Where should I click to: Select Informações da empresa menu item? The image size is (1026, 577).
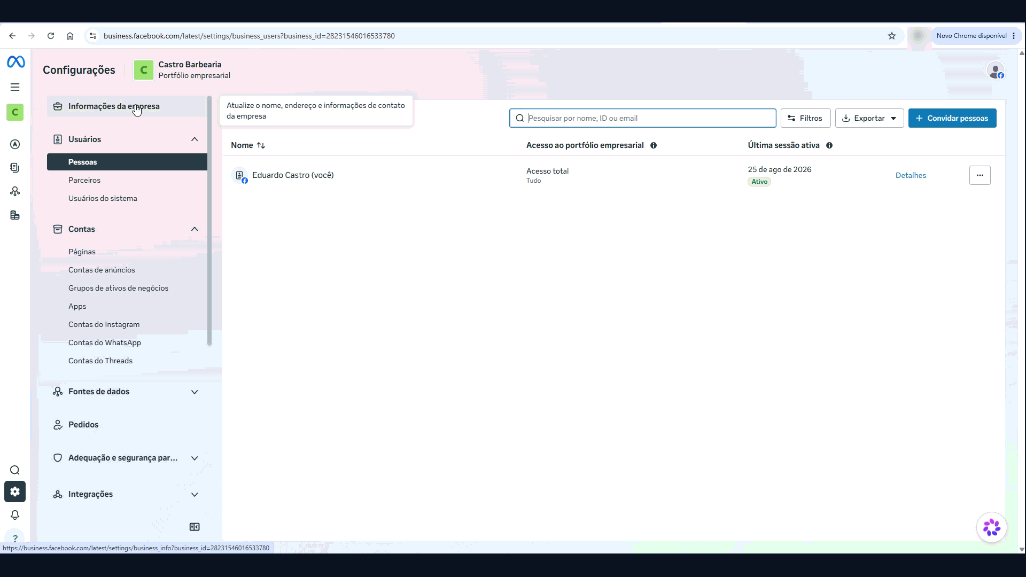[x=127, y=106]
